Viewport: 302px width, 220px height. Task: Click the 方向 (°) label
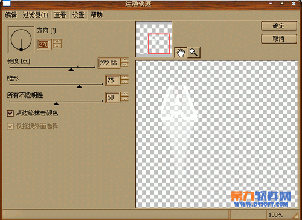tap(46, 31)
